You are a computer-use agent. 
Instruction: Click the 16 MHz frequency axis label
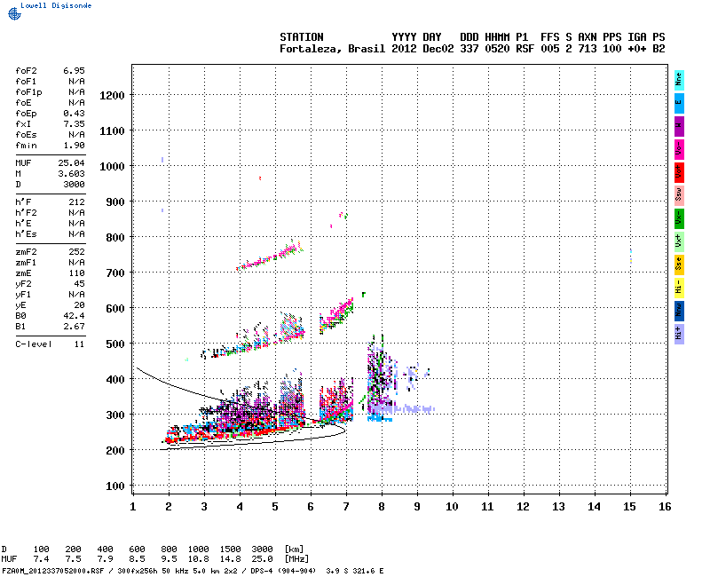665,507
